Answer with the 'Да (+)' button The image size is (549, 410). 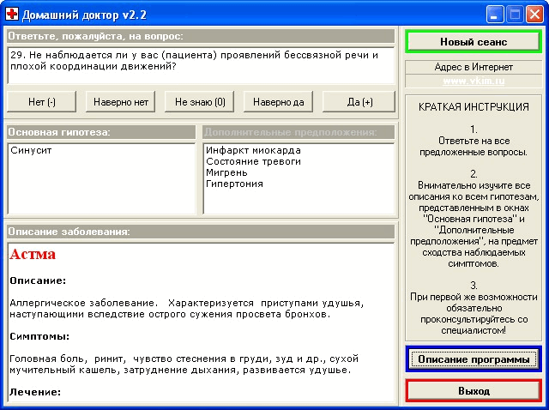coord(359,102)
